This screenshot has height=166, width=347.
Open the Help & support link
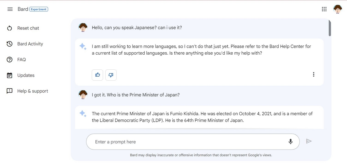point(33,91)
